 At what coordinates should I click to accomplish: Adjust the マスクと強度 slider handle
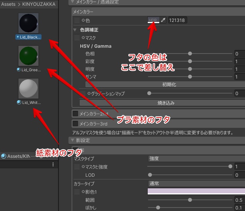pos(230,166)
